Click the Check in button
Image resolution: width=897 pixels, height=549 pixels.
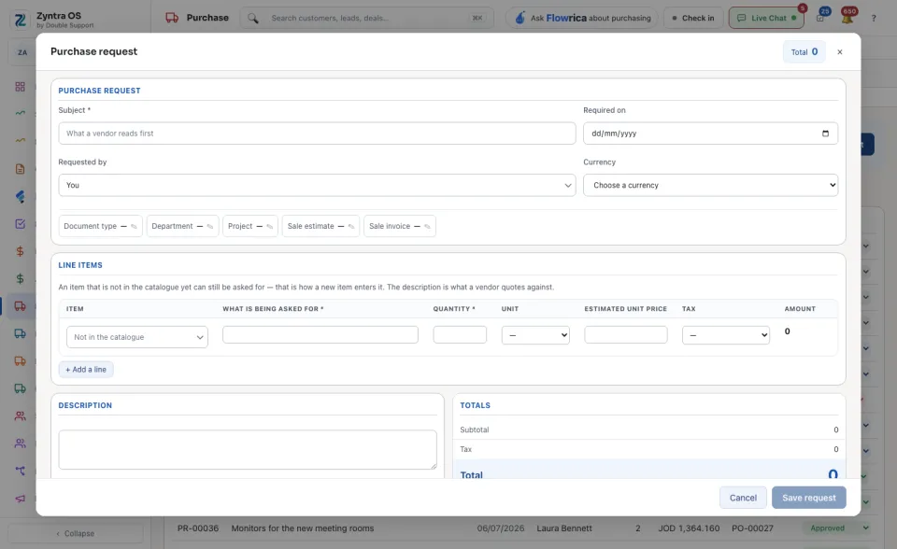pyautogui.click(x=693, y=19)
